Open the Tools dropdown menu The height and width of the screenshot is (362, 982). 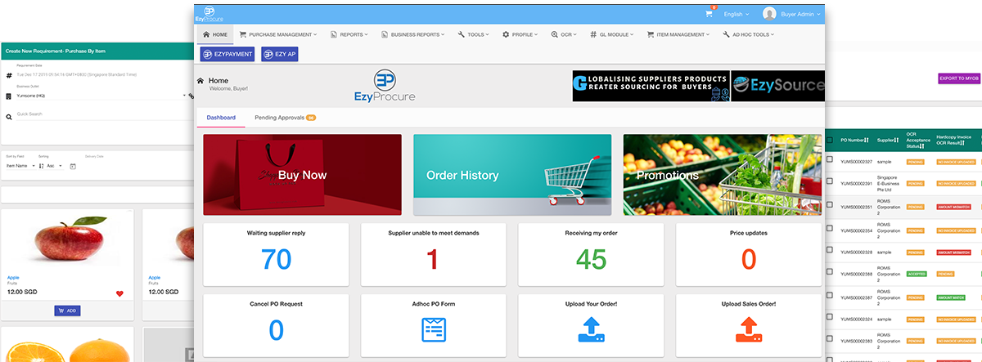tap(475, 34)
